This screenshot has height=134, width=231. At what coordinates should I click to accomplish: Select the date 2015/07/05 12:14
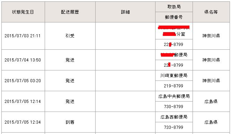pyautogui.click(x=23, y=102)
